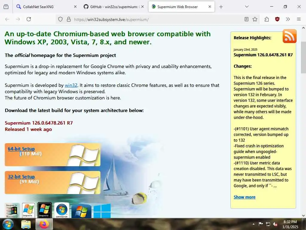This screenshot has height=230, width=306.
Task: Switch to CollabNet SearXNG tab
Action: point(45,7)
